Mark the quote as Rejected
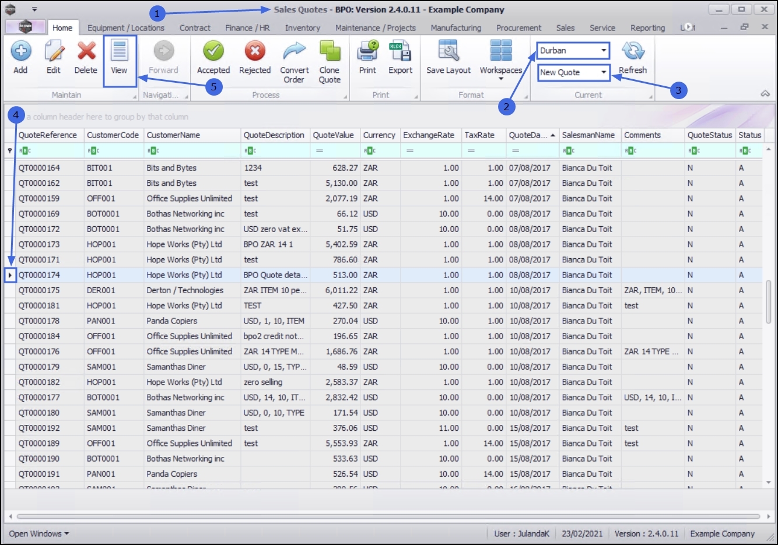The image size is (778, 545). [x=255, y=58]
